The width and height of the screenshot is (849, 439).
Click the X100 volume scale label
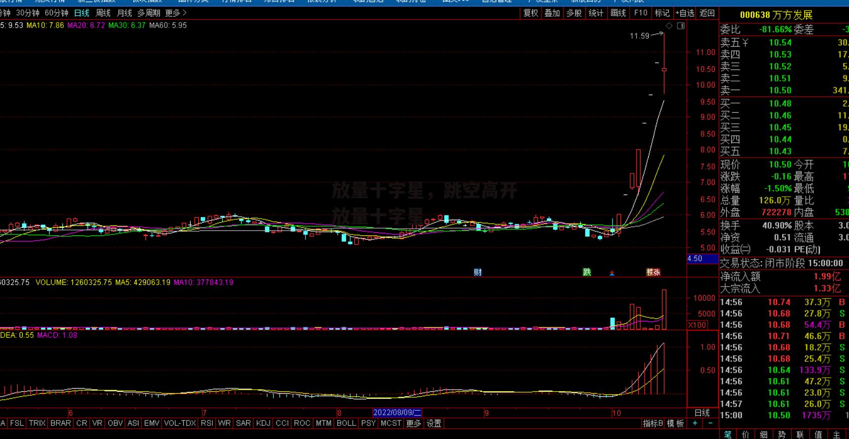coord(697,325)
